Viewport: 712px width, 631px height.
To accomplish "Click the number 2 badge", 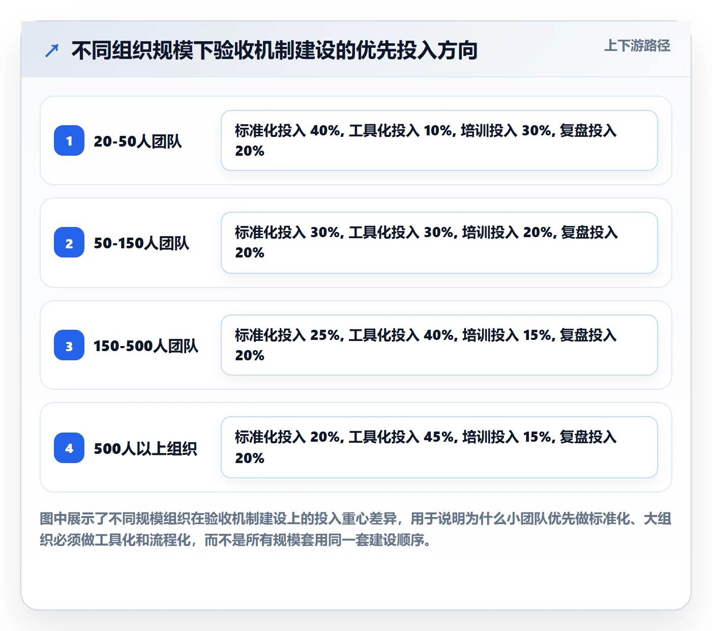I will pos(69,242).
